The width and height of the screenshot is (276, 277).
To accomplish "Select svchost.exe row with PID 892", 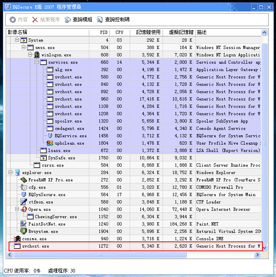I will point(133,92).
